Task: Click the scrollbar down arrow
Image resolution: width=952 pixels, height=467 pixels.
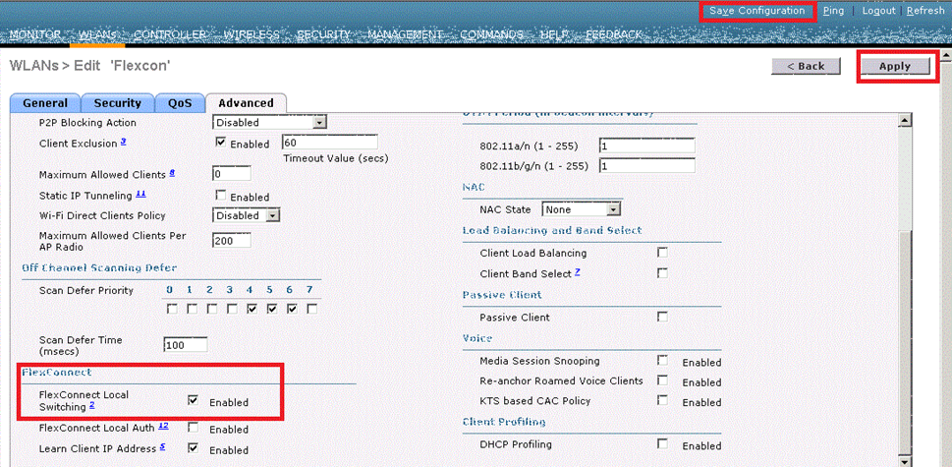Action: tap(905, 461)
